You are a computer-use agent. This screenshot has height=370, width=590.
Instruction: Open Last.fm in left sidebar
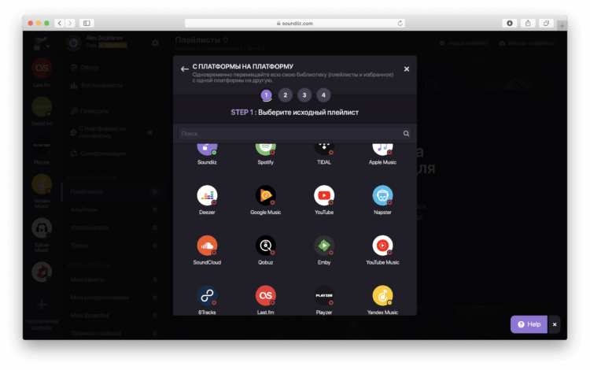(42, 68)
